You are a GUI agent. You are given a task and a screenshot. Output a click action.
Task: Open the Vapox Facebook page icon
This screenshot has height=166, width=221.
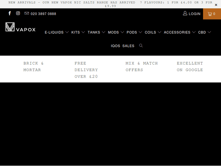[x=10, y=14]
